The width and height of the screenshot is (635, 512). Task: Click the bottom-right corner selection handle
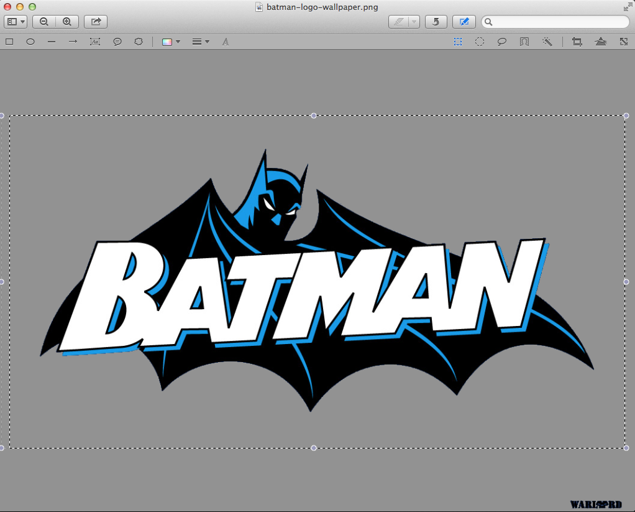tap(626, 448)
